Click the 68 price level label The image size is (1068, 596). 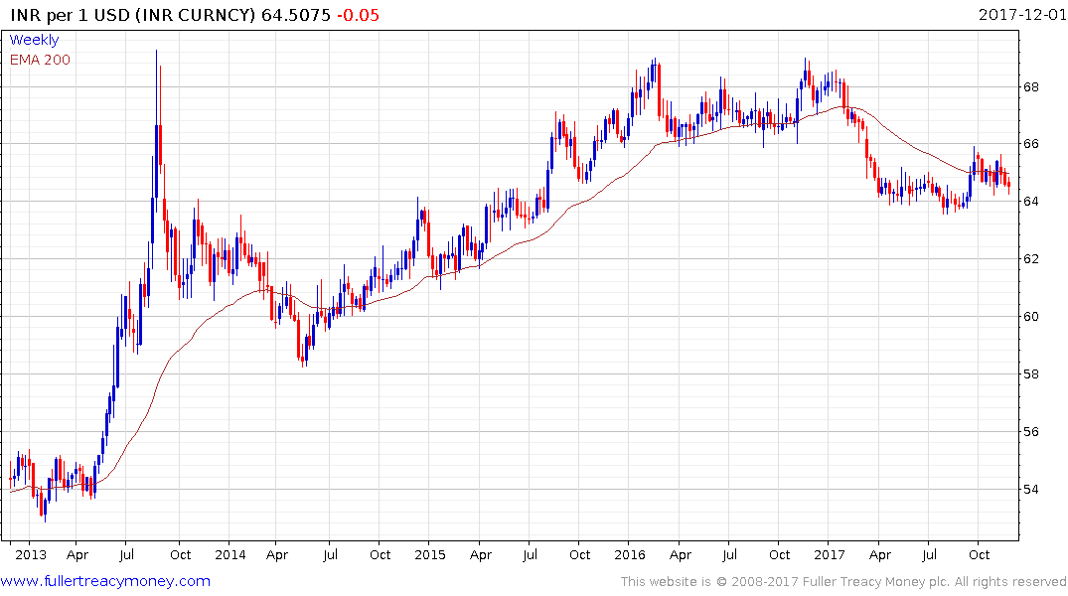click(x=1030, y=86)
